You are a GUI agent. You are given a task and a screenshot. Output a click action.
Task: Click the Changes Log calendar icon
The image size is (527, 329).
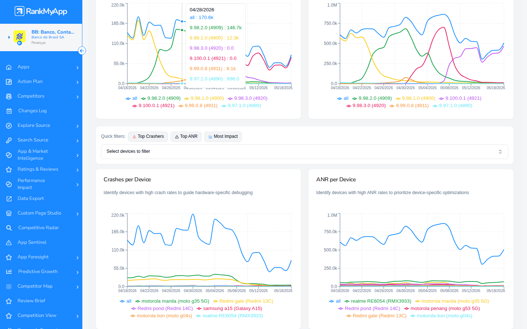click(9, 111)
